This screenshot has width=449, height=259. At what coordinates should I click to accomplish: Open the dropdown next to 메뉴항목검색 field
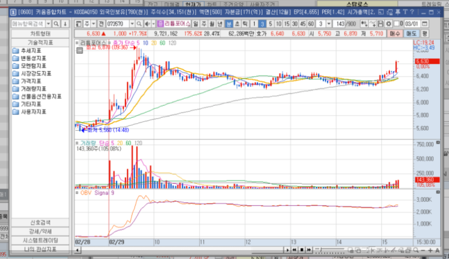pos(49,24)
